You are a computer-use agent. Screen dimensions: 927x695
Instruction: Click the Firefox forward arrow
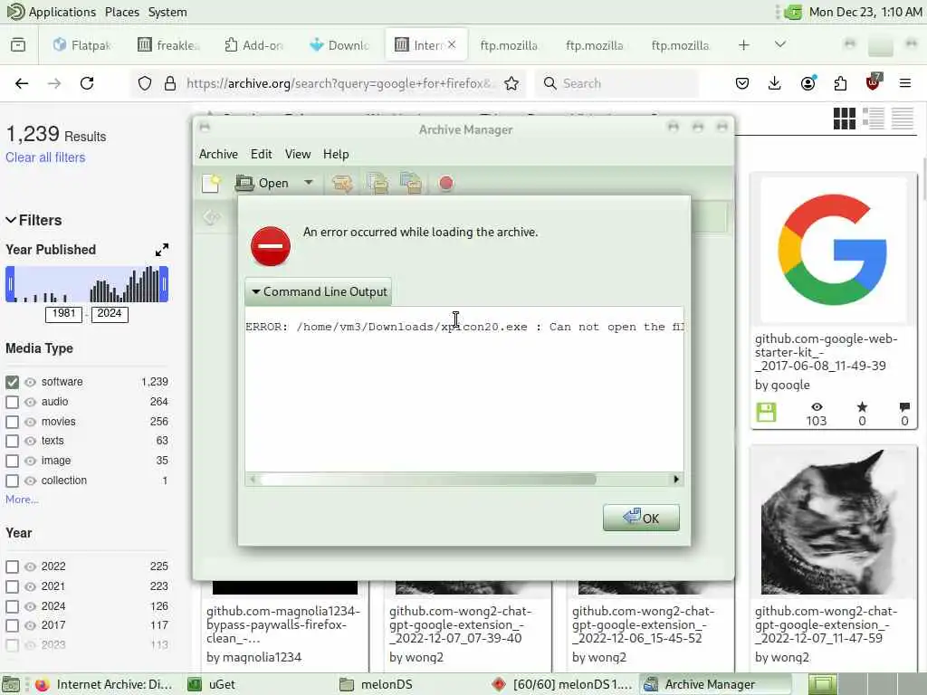[54, 83]
